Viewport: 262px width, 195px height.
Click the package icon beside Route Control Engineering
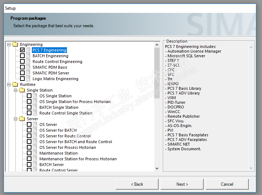[28, 61]
